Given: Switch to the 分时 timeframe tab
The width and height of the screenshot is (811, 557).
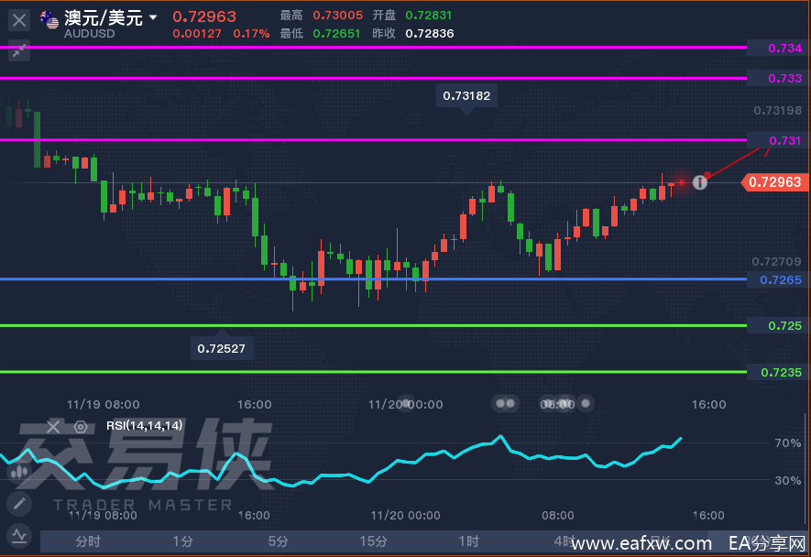Looking at the screenshot, I should click(x=88, y=541).
